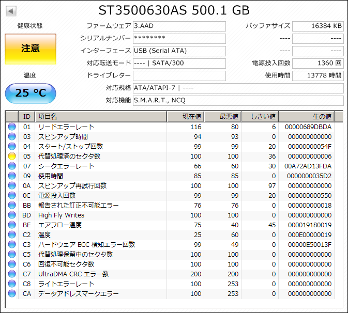
Task: Click the blue status icon for ID 01
Action: [x=12, y=127]
